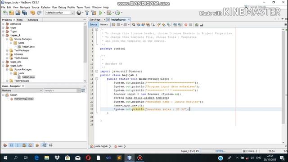Collapse the tugas_lucky project node
Screen dimensions: 288x162
[x=3, y=66]
